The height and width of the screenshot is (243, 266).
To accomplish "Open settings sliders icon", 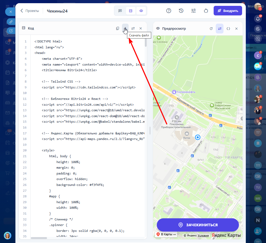I will (x=193, y=11).
